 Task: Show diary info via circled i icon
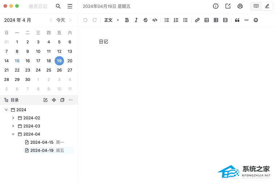[216, 6]
